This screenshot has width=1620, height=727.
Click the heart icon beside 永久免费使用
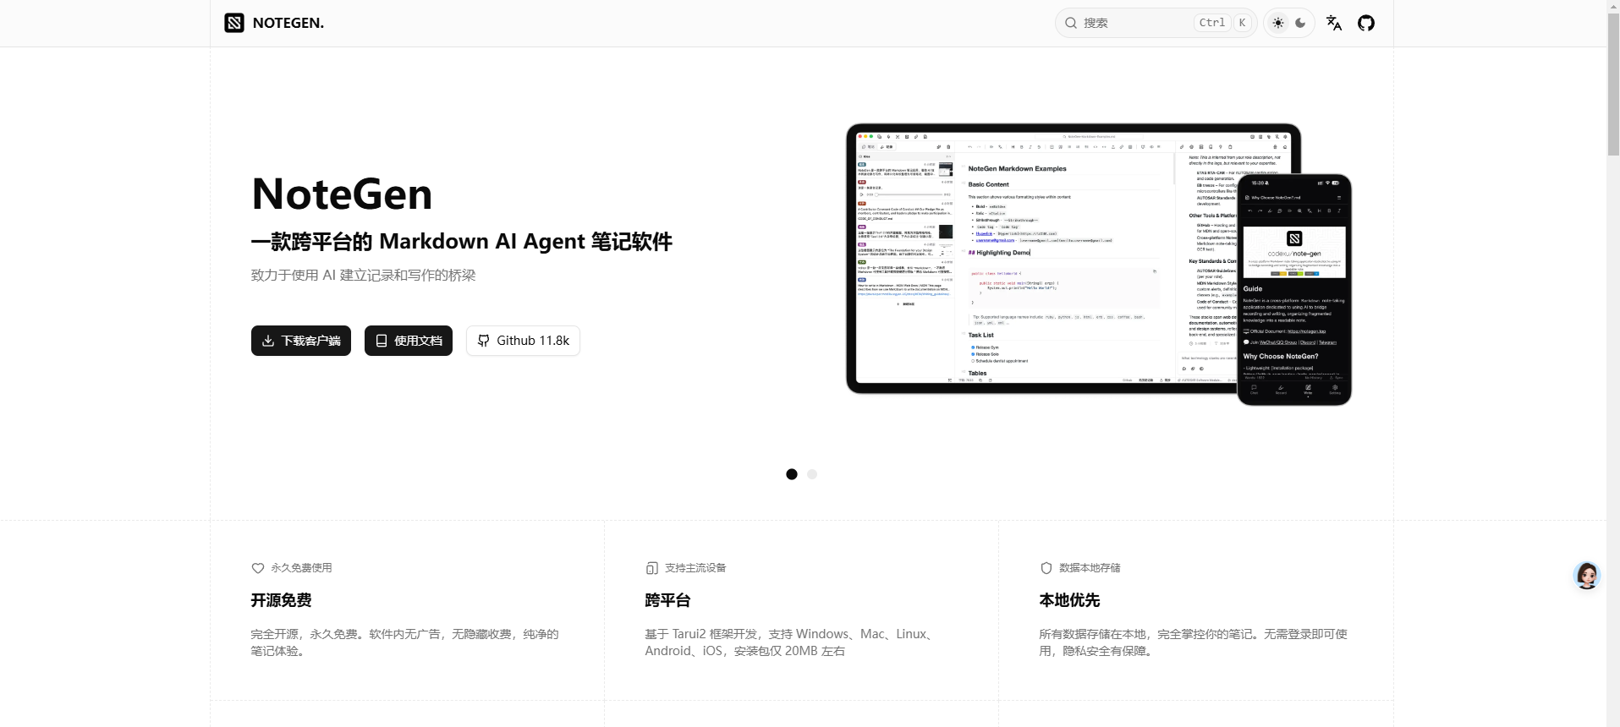(x=258, y=568)
